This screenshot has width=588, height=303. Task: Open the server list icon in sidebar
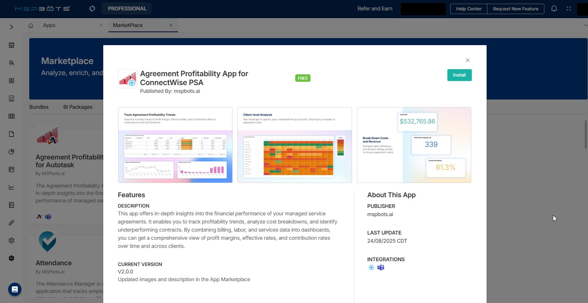point(11,205)
